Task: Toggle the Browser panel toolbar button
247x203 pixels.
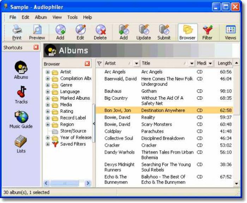Action: click(187, 32)
